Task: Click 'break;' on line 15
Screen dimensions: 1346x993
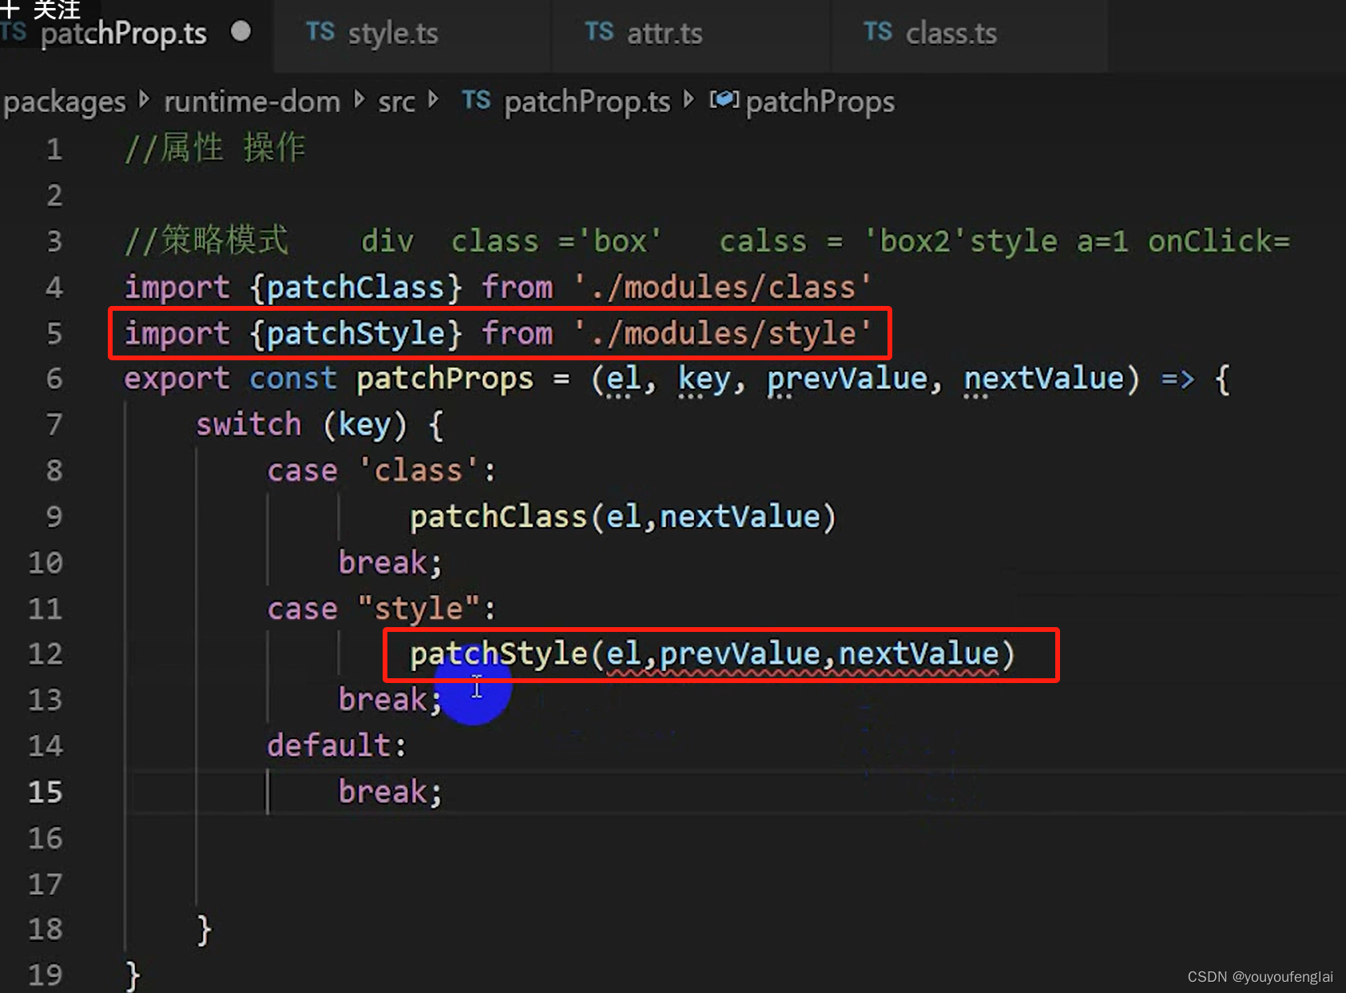Action: coord(390,792)
